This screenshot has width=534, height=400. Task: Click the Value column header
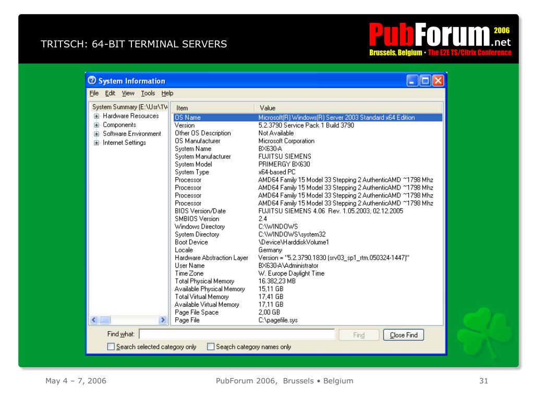(348, 108)
